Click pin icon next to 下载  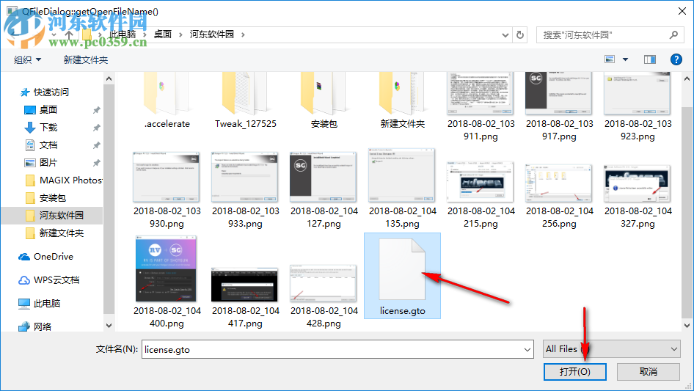coord(96,128)
